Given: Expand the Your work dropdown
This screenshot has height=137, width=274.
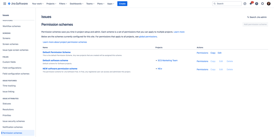Looking at the screenshot, I should pos(38,4).
